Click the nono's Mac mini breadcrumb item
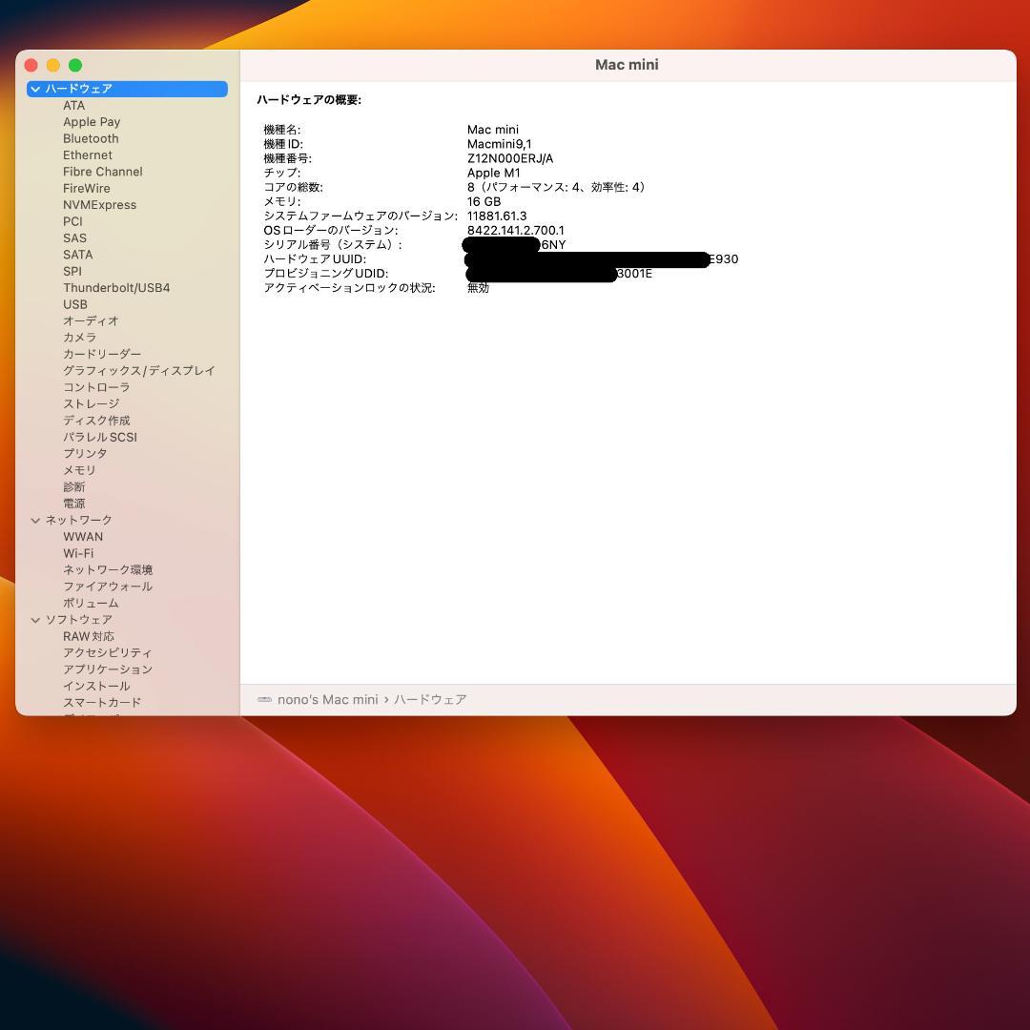This screenshot has width=1030, height=1030. tap(327, 699)
